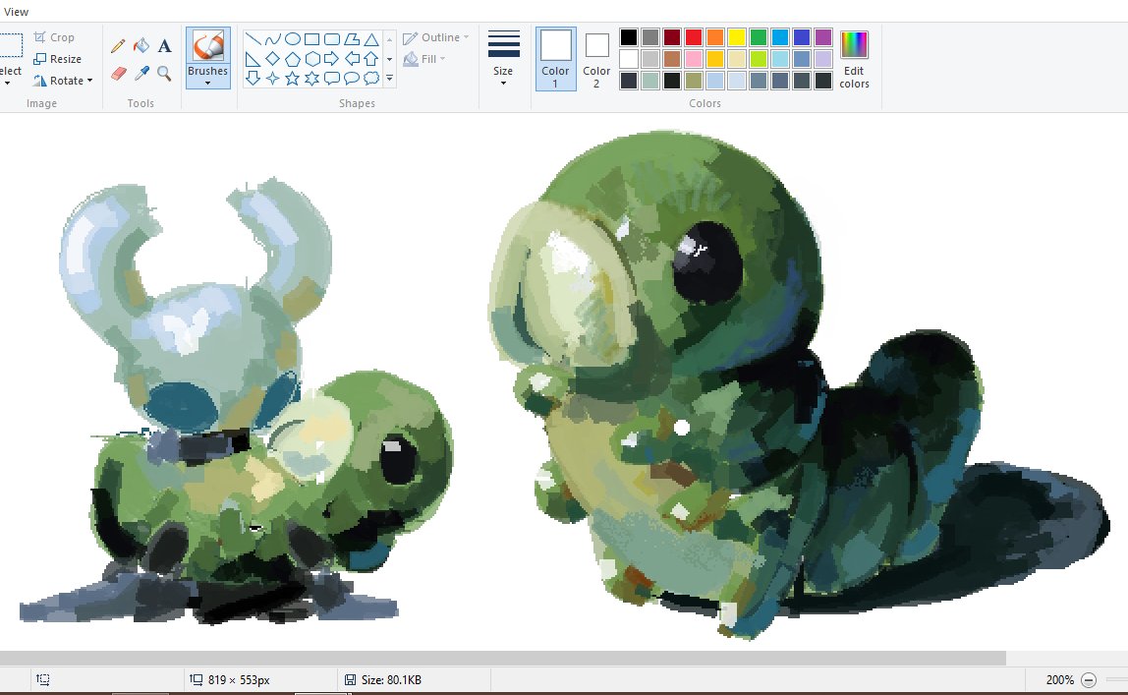Image resolution: width=1128 pixels, height=695 pixels.
Task: Choose the Cloud callout shape
Action: point(371,79)
